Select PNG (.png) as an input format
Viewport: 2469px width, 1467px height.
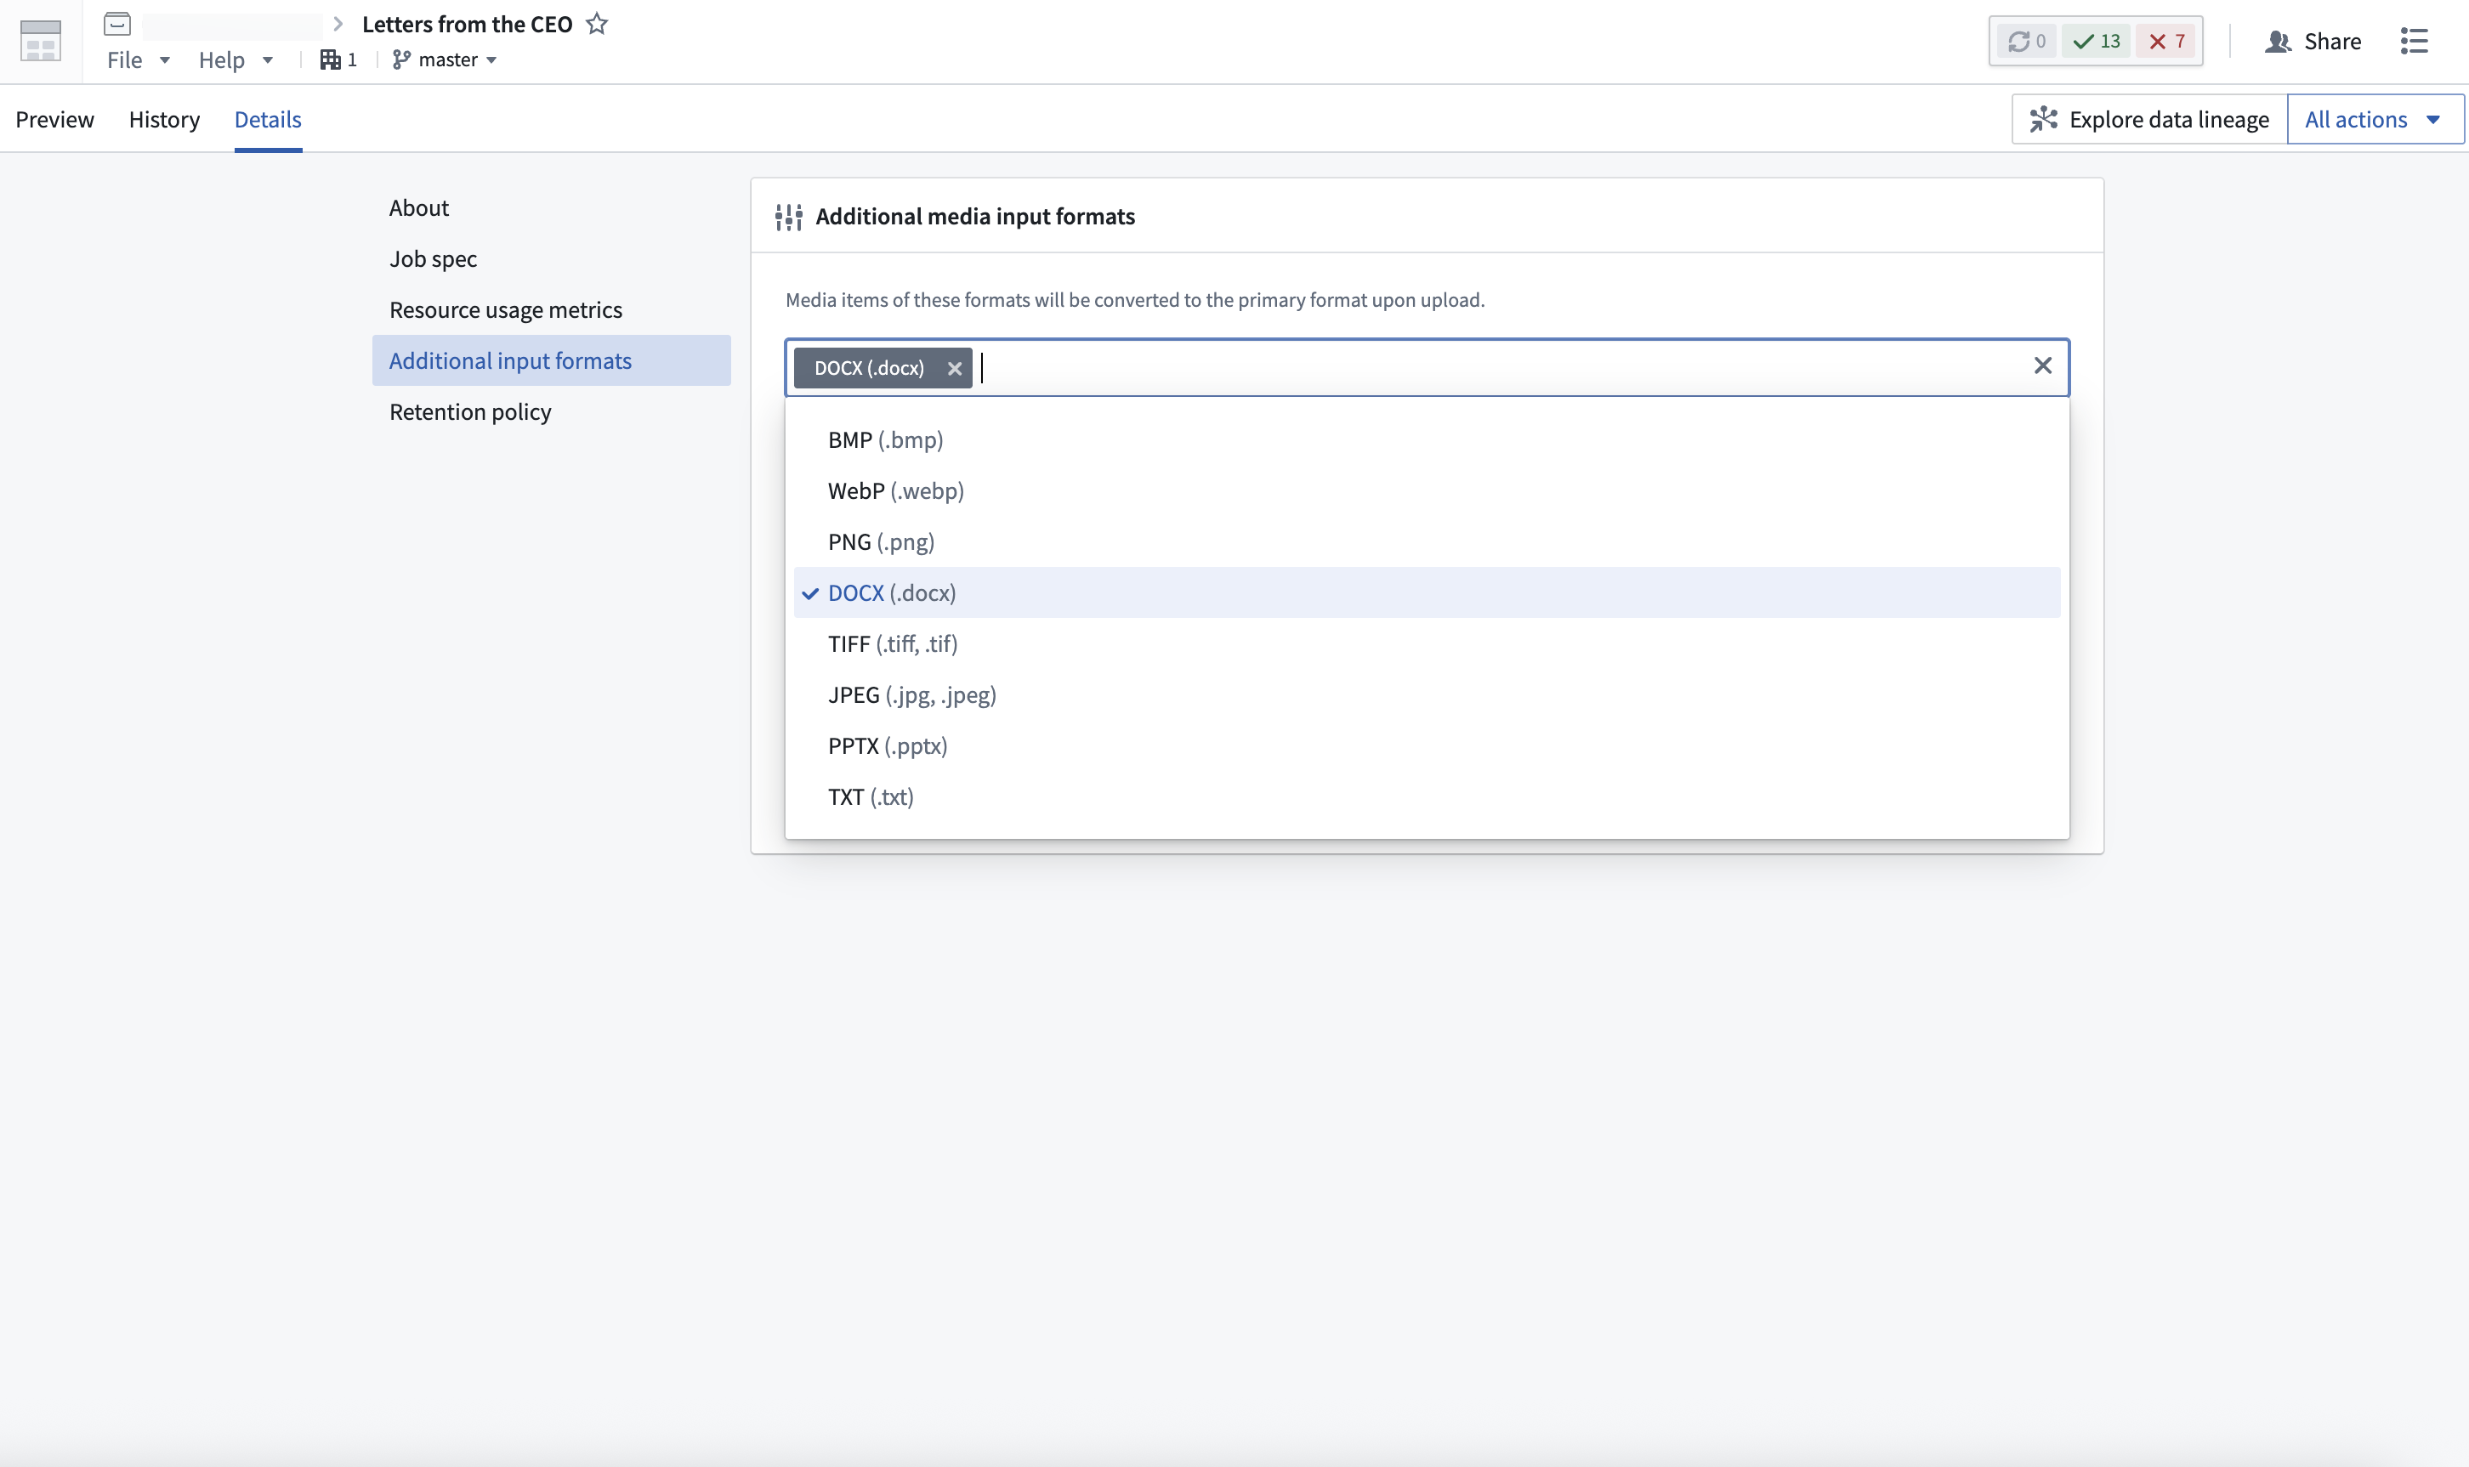tap(880, 541)
